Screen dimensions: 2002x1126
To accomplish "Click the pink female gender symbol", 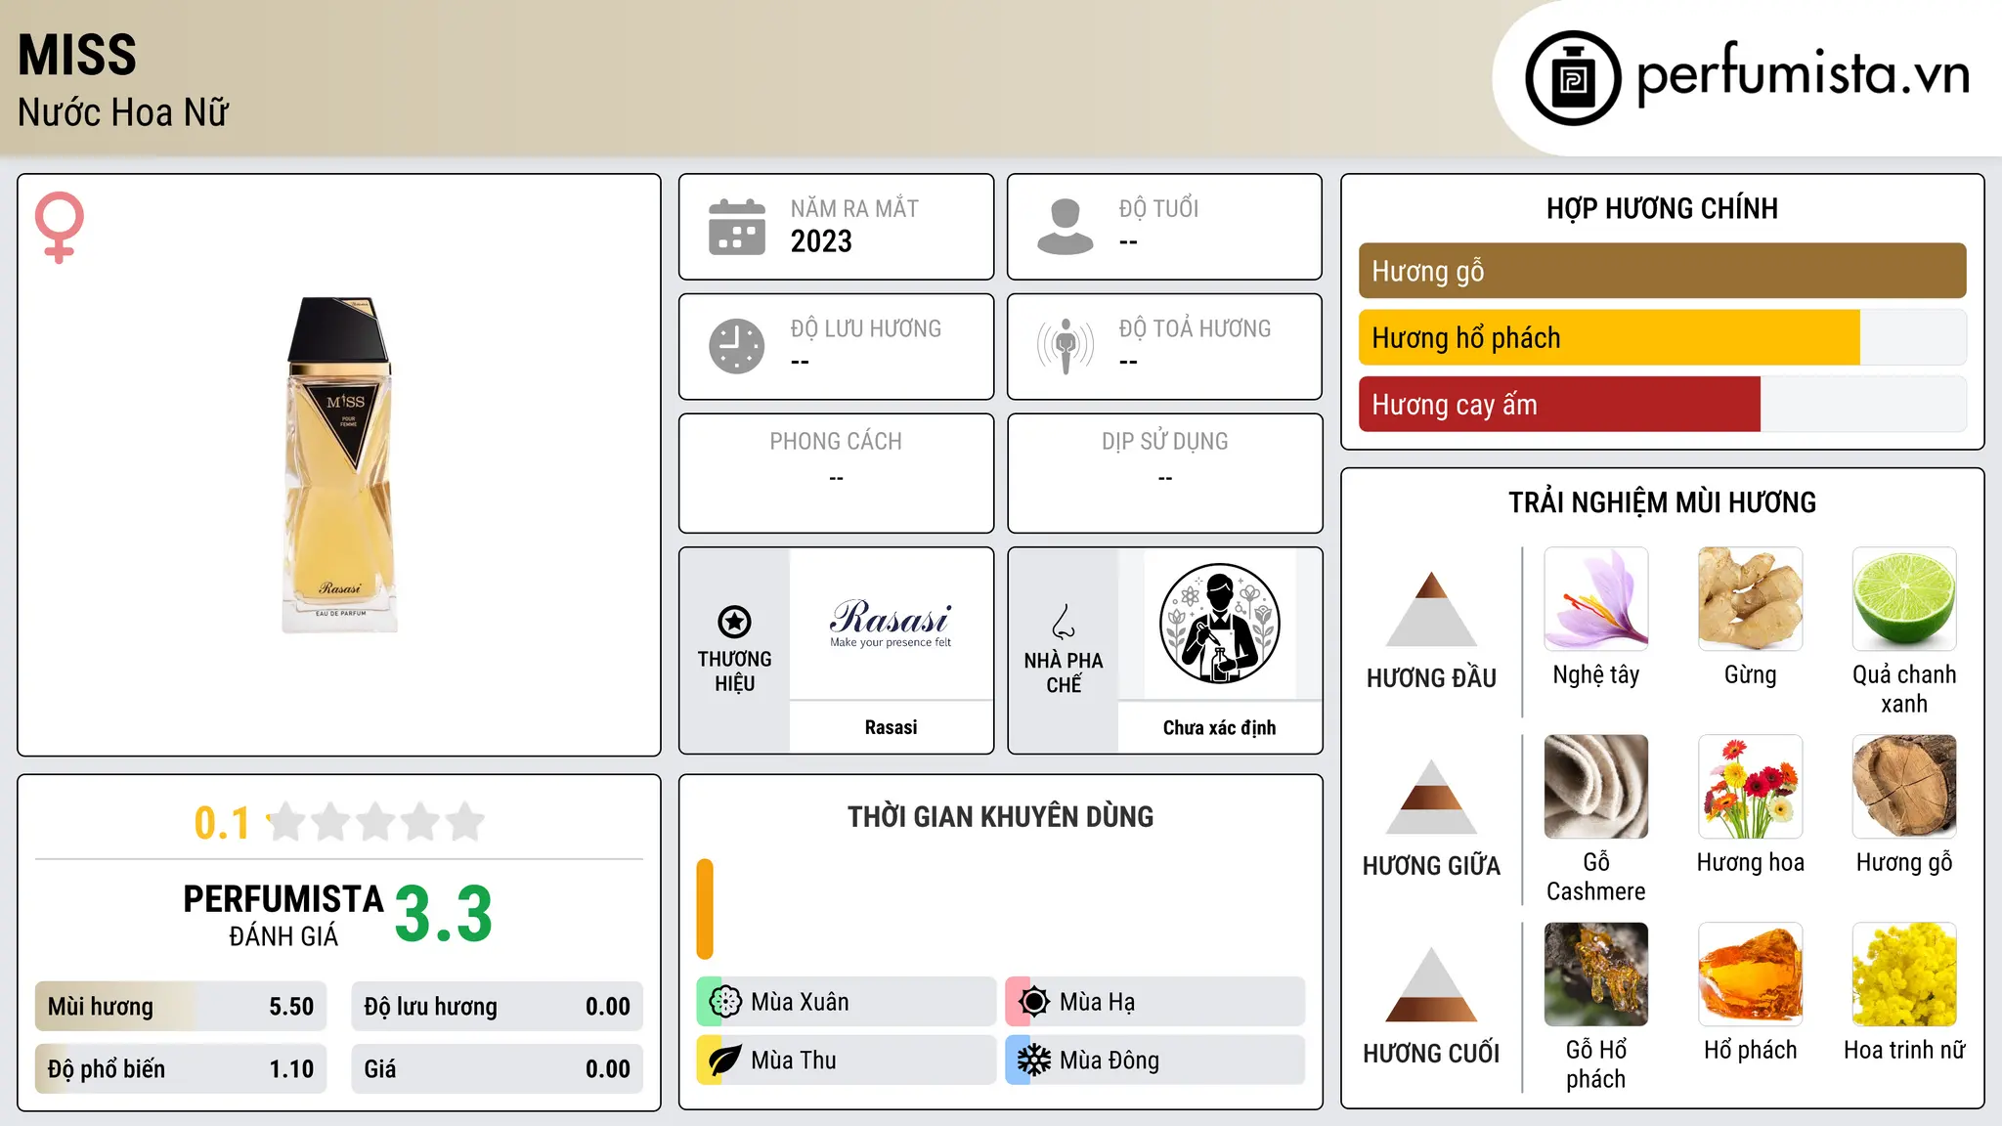I will [60, 228].
